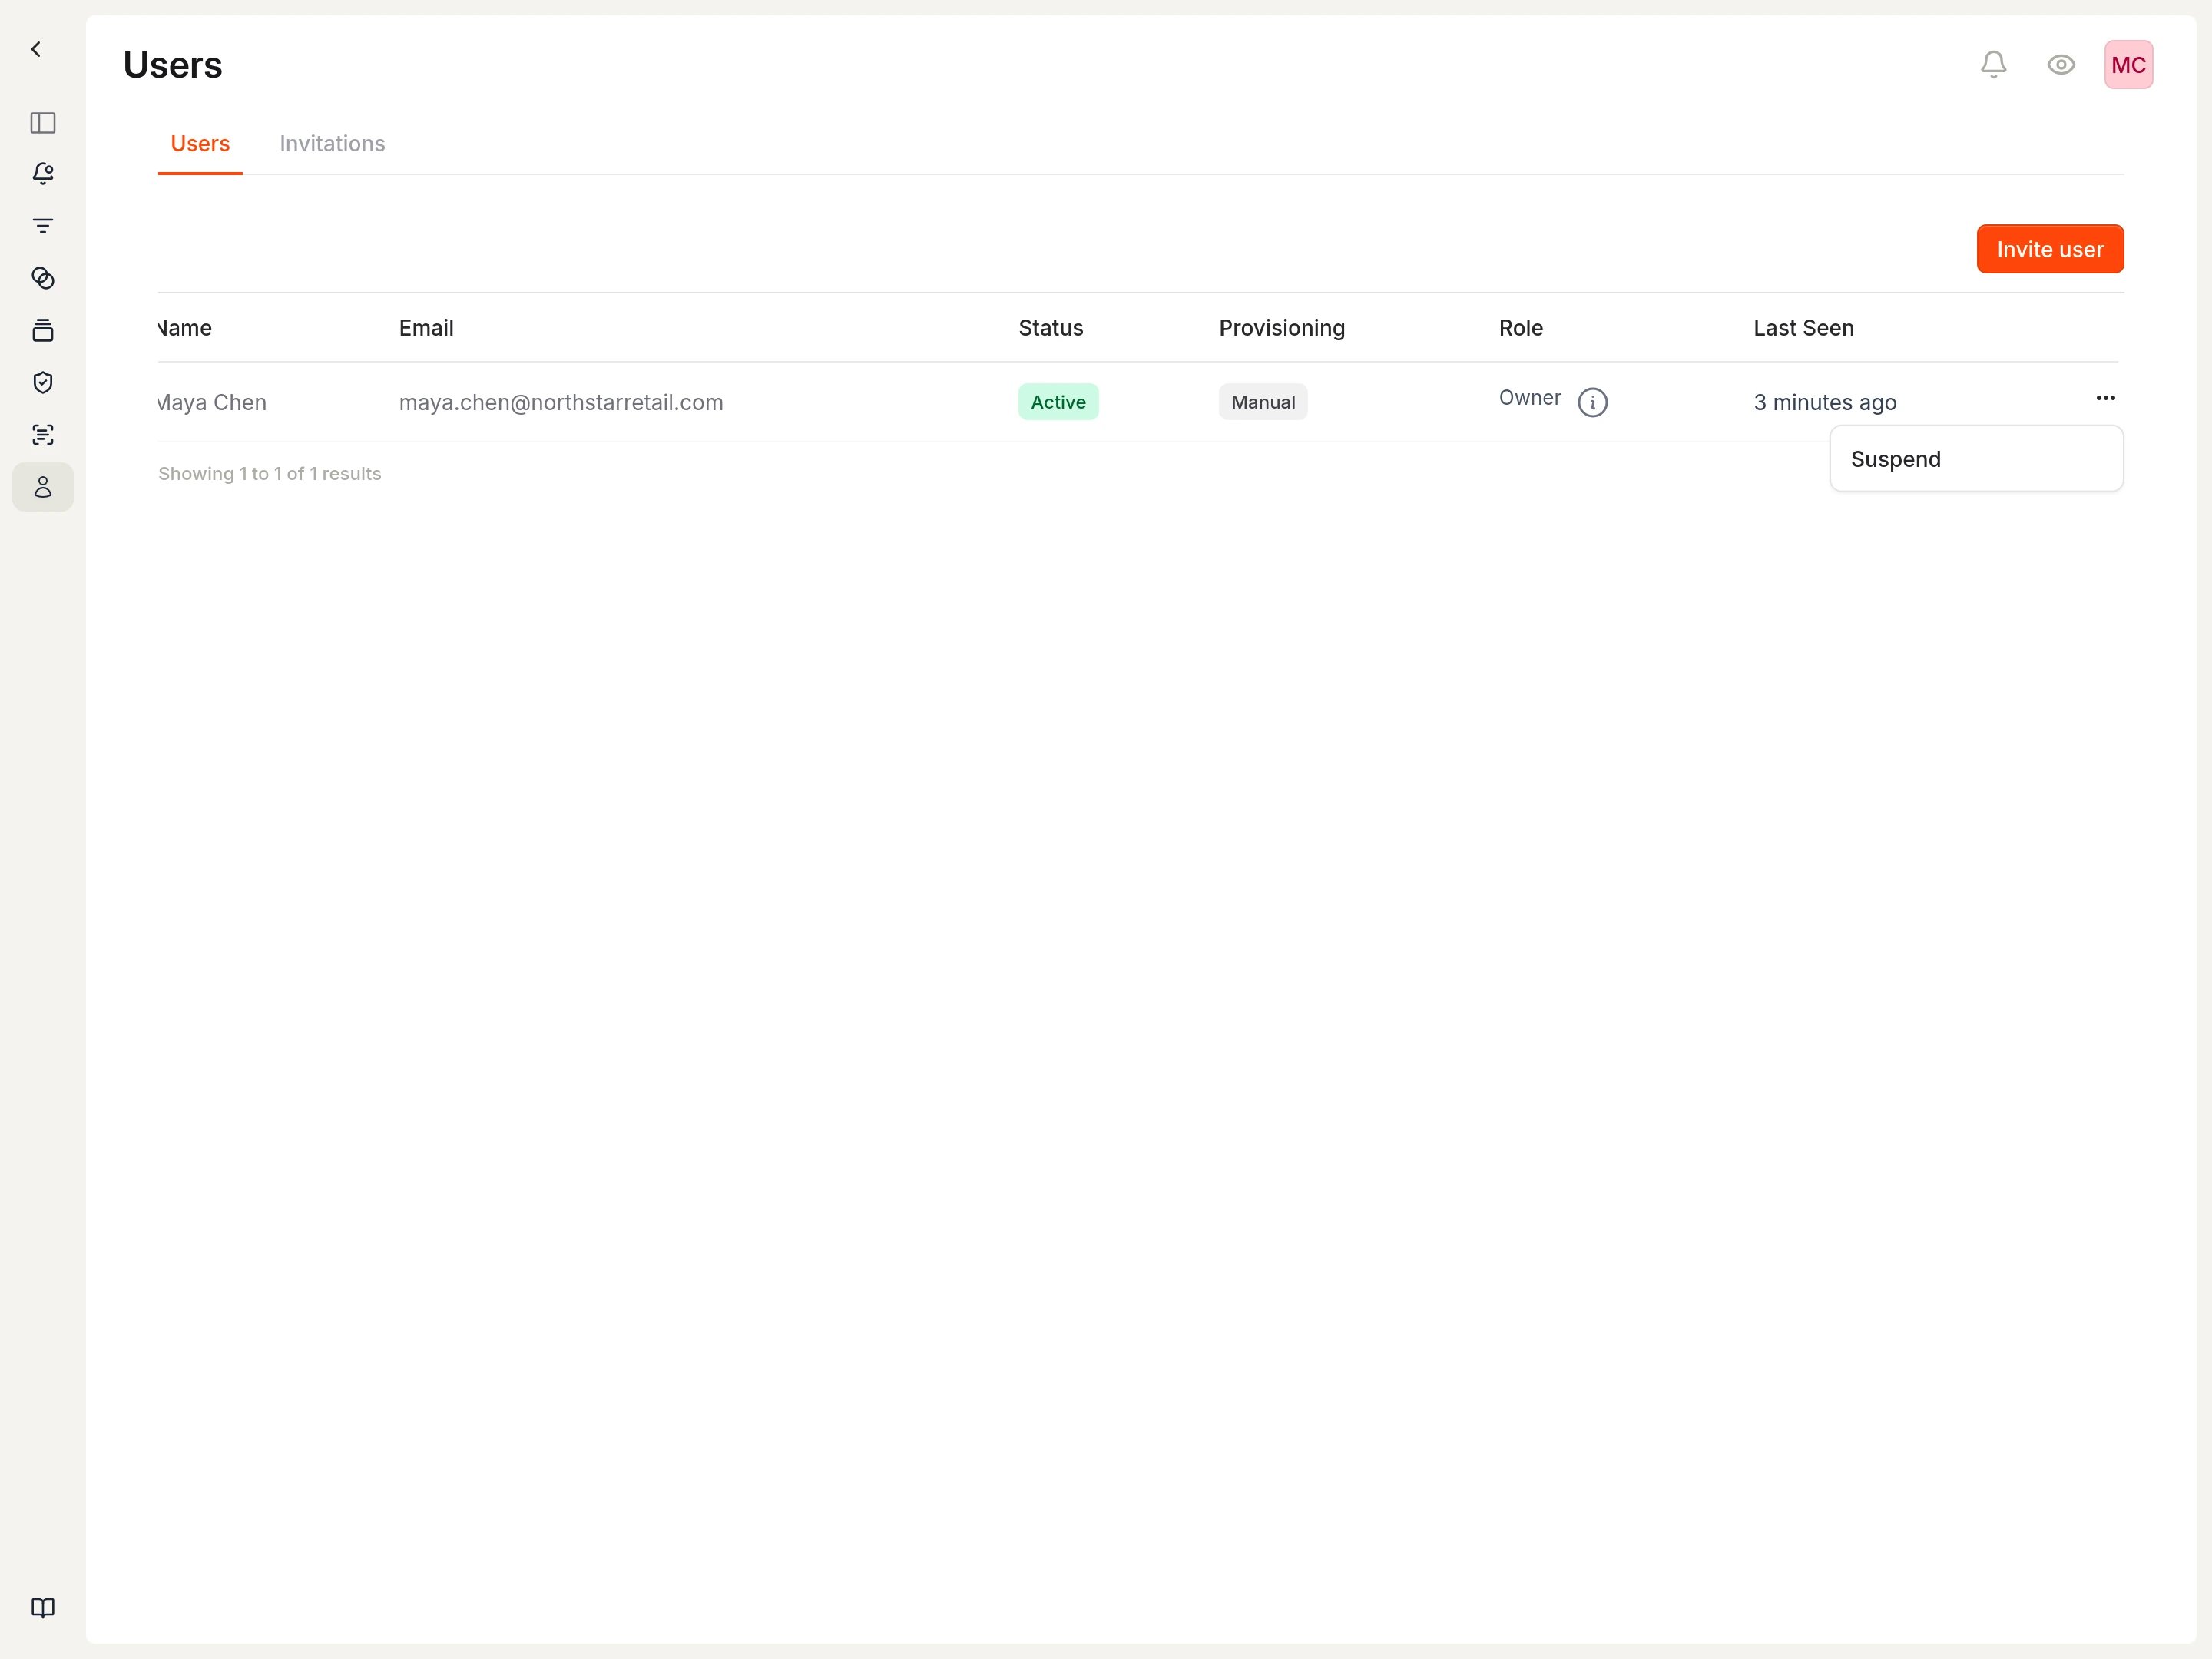Select the Users person icon in sidebar
2212x1659 pixels.
coord(43,487)
